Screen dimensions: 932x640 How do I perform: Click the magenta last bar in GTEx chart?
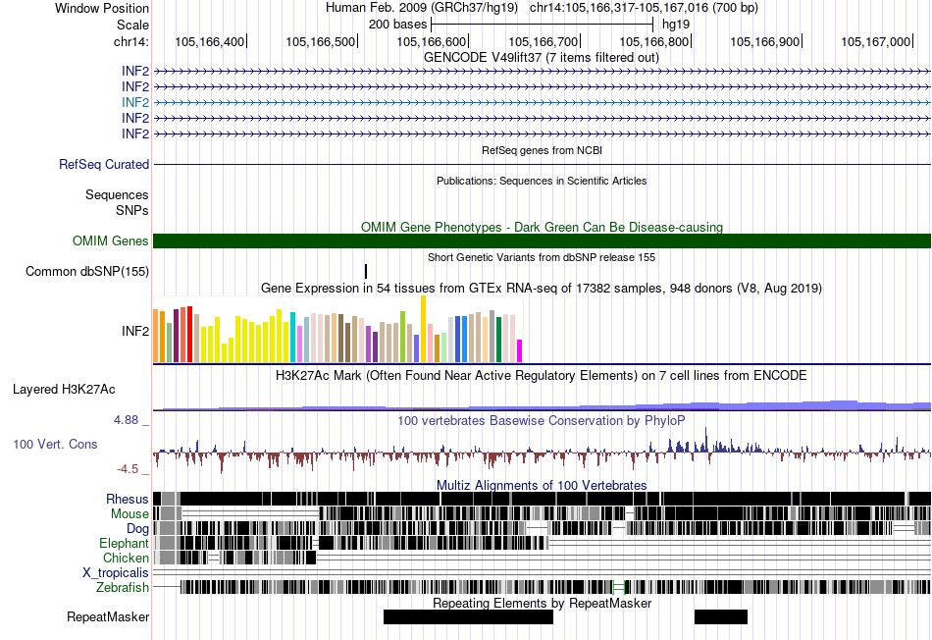coord(520,351)
